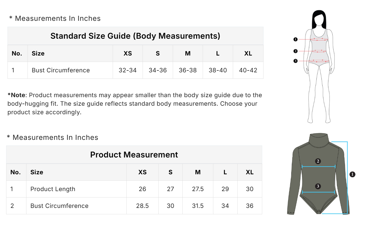This screenshot has width=369, height=229.
Task: Select the 36-38 body bust cell
Action: (188, 70)
